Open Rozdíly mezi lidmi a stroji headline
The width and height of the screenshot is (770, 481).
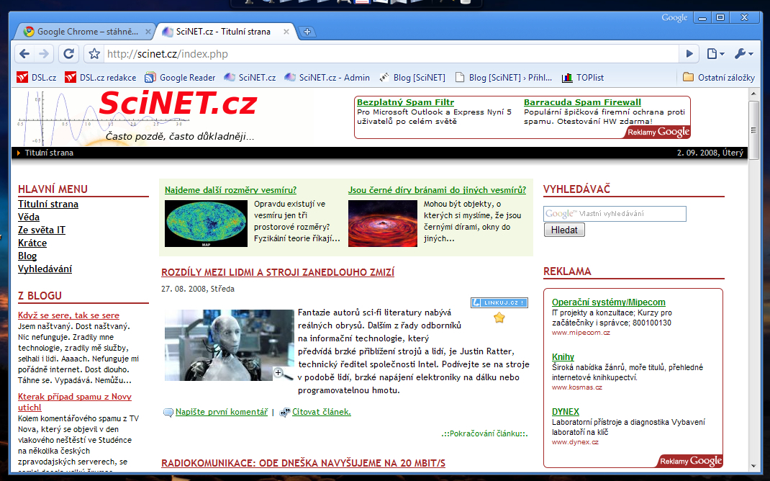point(278,272)
